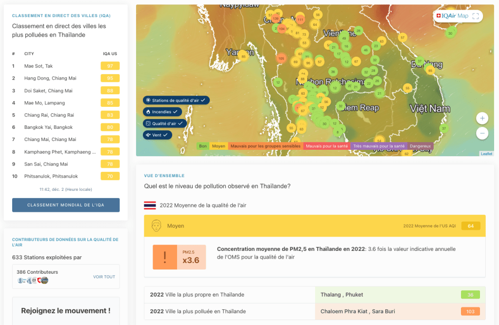Click the contributor avatars under 386 Contributeurs
The image size is (499, 325).
point(33,281)
